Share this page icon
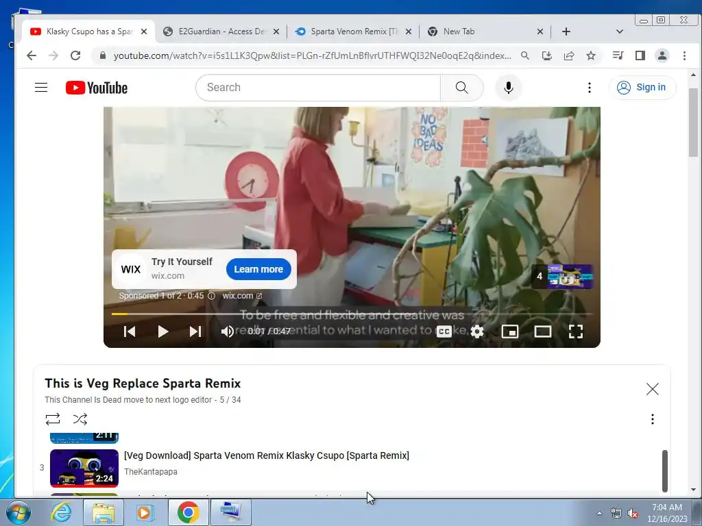This screenshot has height=526, width=702. pos(569,55)
